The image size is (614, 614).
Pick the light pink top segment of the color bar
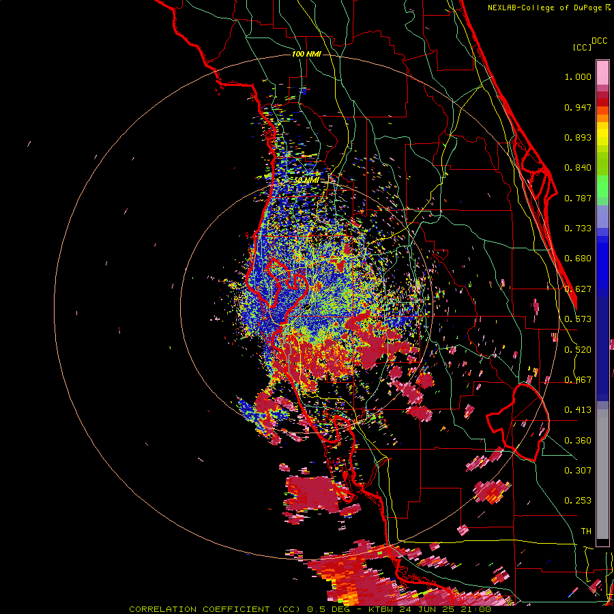pos(602,73)
